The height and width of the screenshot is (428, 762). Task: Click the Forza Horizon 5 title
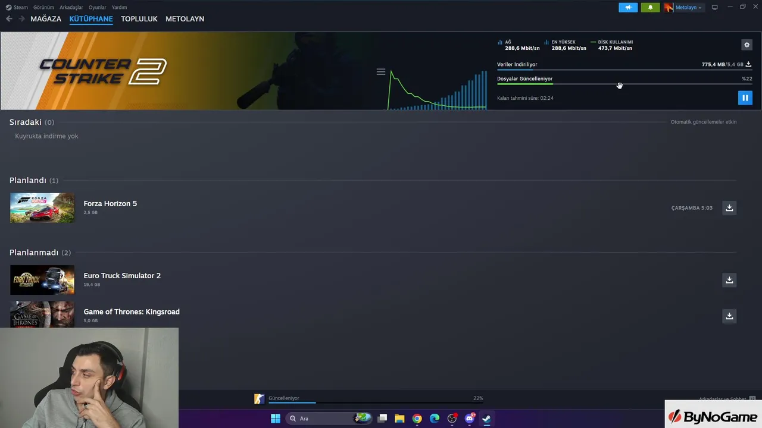[x=110, y=203]
